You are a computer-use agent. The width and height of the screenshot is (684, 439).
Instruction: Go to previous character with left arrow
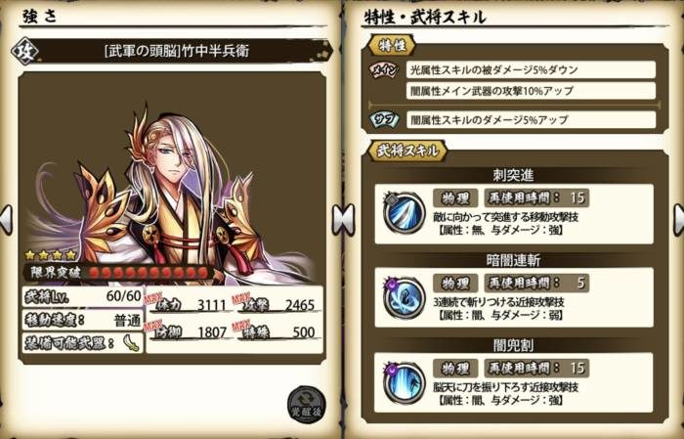[6, 219]
